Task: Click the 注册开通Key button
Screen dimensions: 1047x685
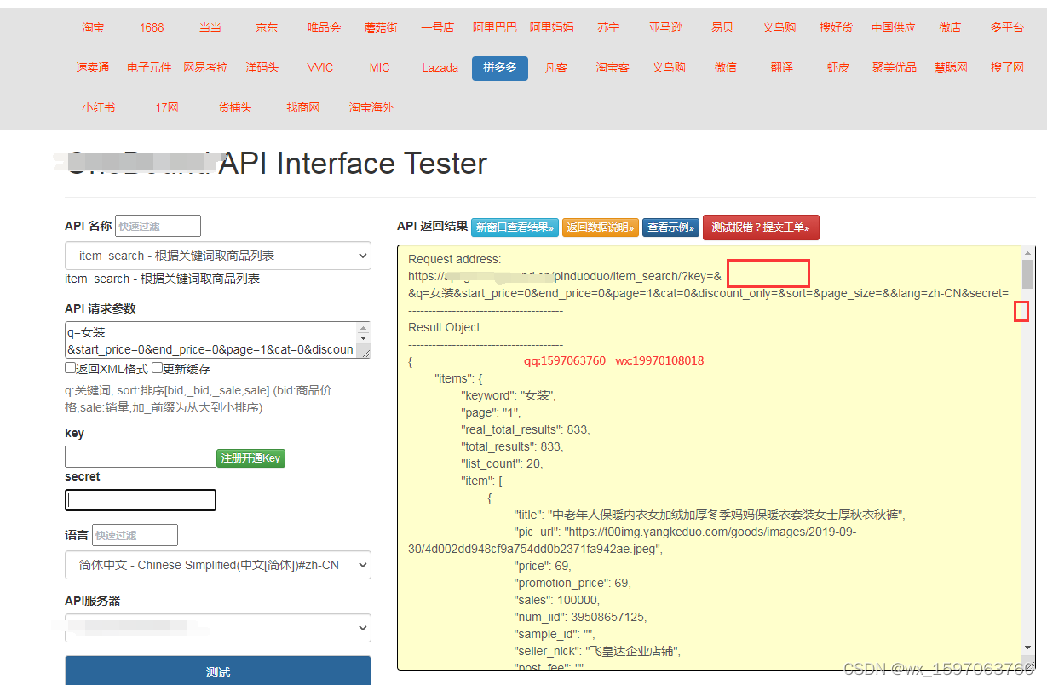Action: click(x=250, y=458)
